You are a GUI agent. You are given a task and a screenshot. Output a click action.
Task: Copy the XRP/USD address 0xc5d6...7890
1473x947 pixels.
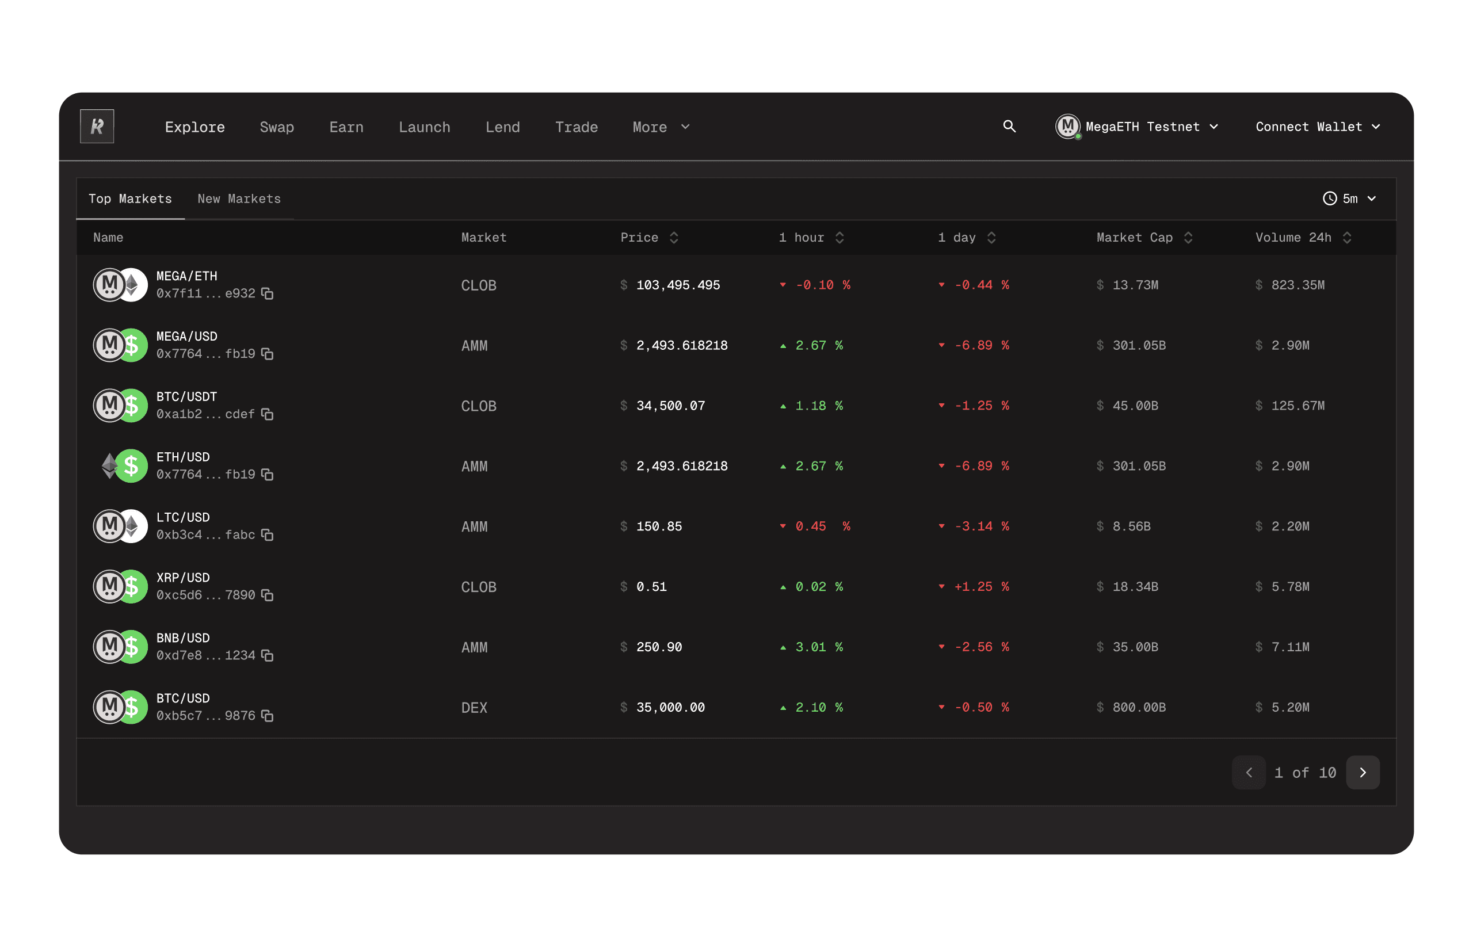[x=267, y=595]
